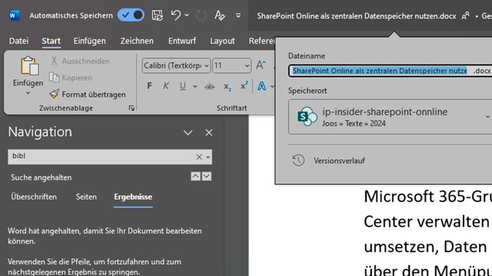Click the SharePoint location icon
The image size is (492, 276).
[x=307, y=117]
